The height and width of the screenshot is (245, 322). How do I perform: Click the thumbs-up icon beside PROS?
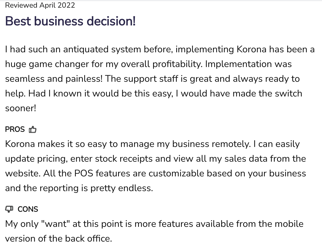coord(33,129)
